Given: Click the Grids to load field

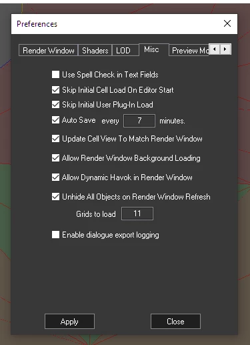Looking at the screenshot, I should tap(137, 214).
